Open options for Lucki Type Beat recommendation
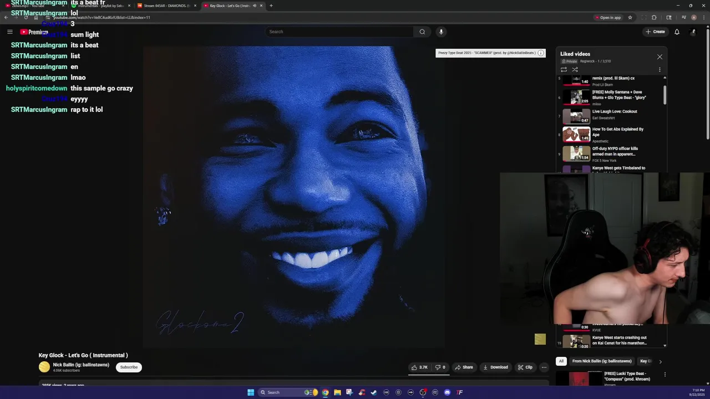Image resolution: width=710 pixels, height=399 pixels. [665, 375]
